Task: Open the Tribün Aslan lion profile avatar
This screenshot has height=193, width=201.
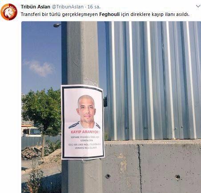Action: pyautogui.click(x=9, y=12)
